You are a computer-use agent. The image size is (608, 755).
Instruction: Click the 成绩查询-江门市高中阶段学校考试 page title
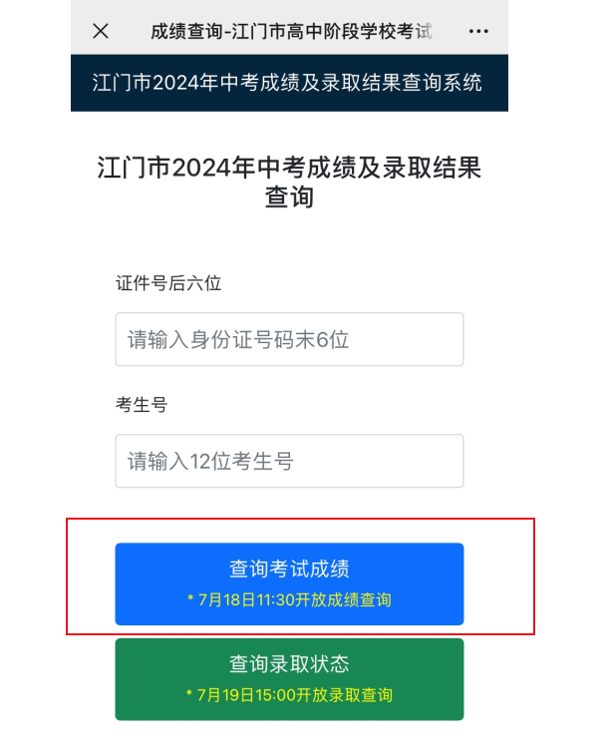(x=291, y=31)
